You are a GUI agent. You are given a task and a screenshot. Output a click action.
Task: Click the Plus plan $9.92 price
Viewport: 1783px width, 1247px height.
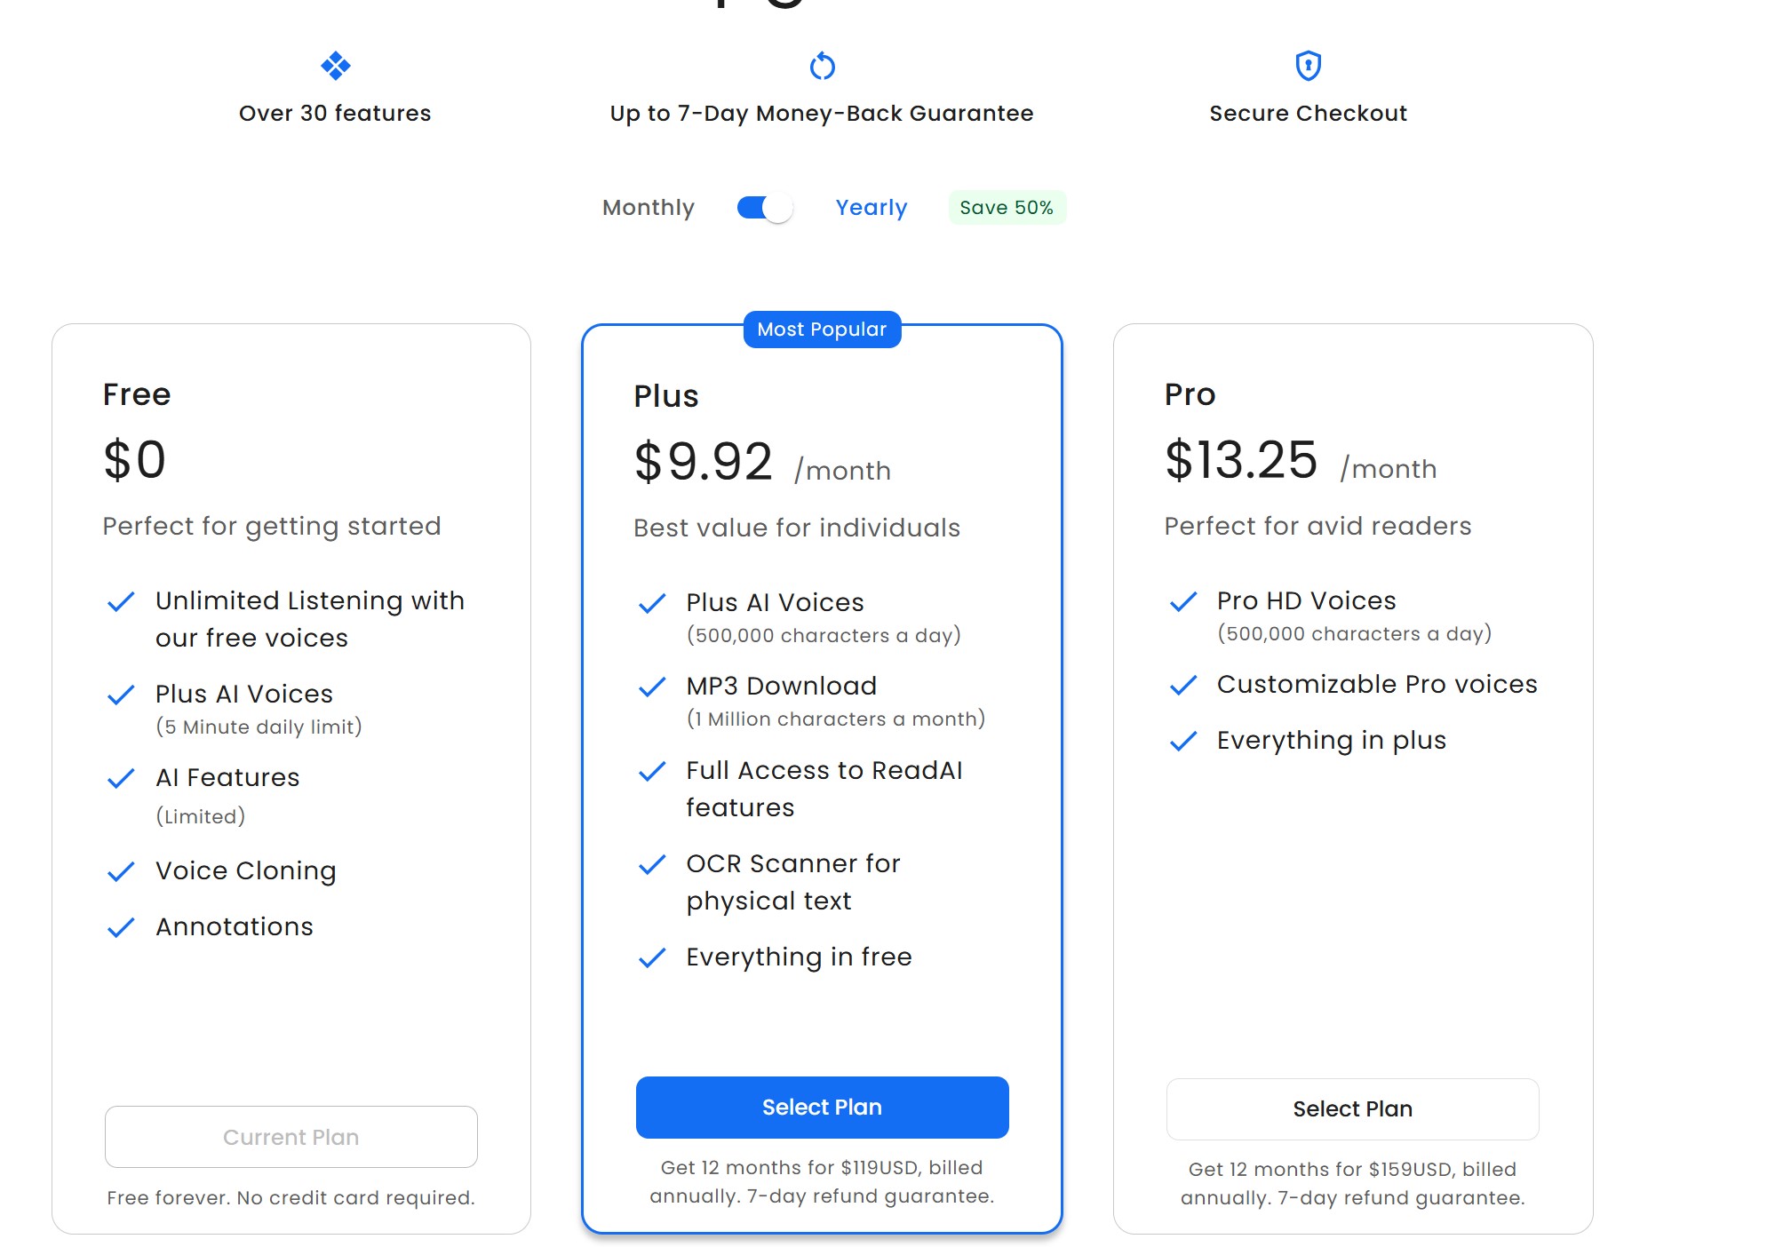point(703,462)
